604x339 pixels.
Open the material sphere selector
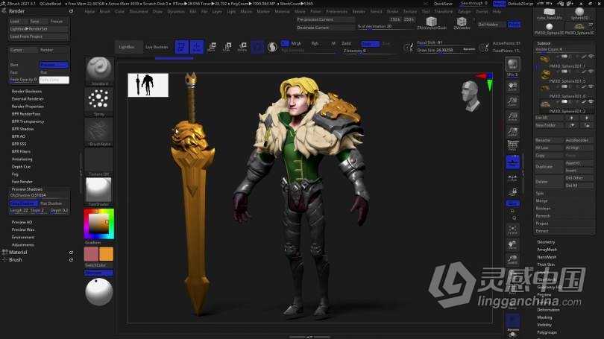99,191
